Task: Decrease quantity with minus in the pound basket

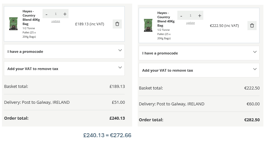Action: [x=46, y=14]
